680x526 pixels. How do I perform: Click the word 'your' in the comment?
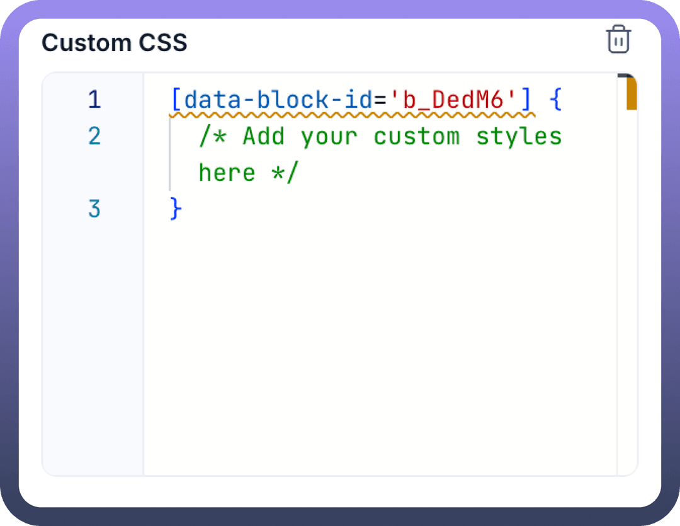[x=329, y=136]
